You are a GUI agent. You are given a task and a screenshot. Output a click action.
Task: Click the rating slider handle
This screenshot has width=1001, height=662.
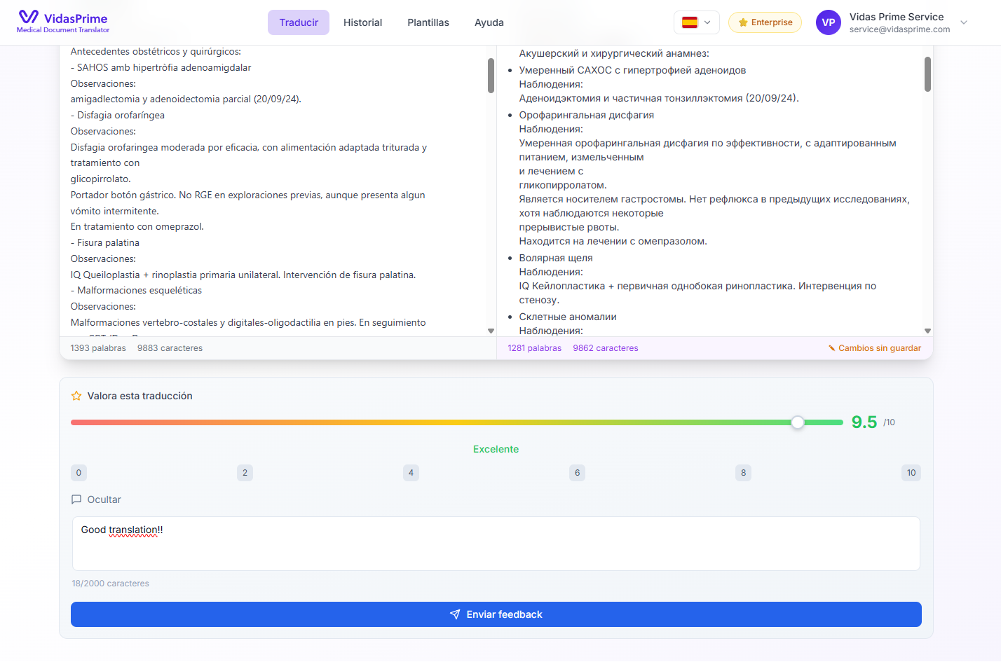(x=798, y=422)
